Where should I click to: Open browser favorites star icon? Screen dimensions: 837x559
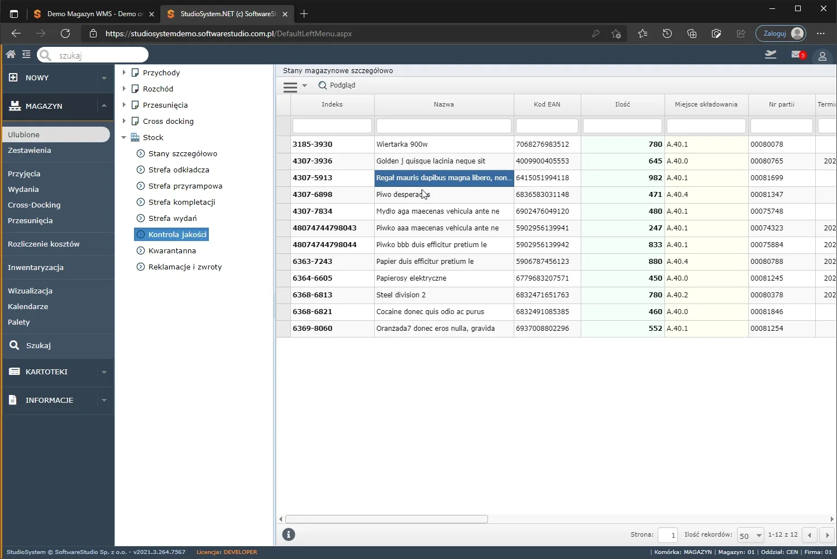(x=643, y=33)
